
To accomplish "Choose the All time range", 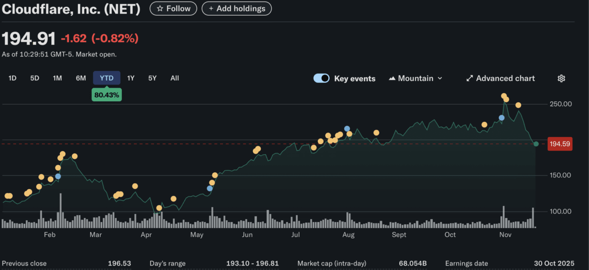I will coord(175,78).
